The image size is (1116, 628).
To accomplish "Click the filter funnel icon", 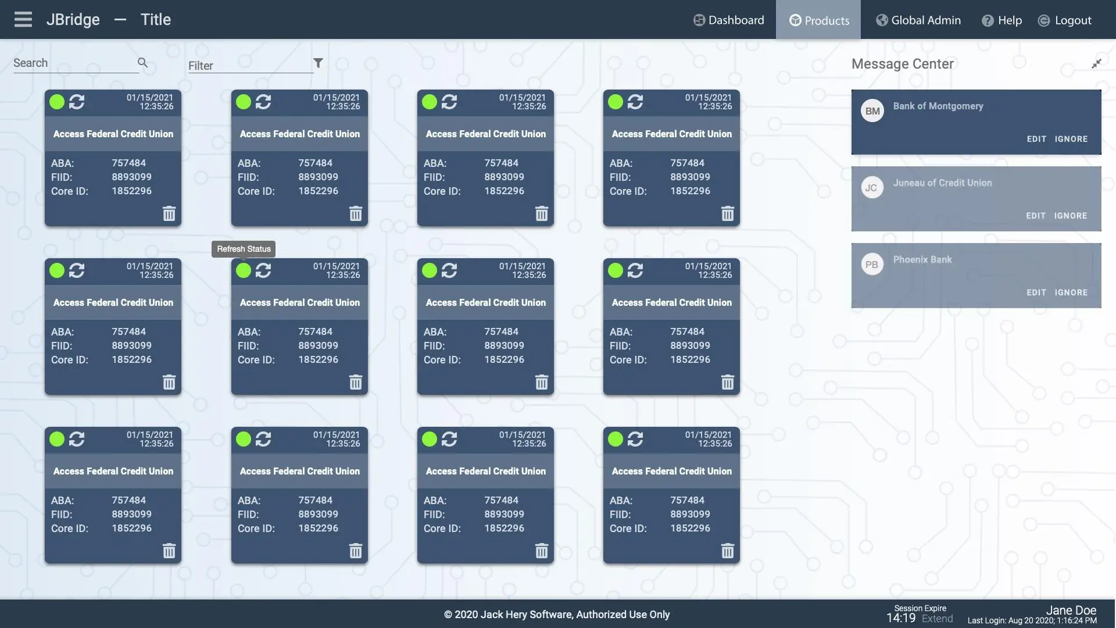I will click(x=318, y=63).
